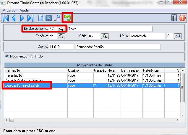Screen dimensions: 188x135
Task: Open Série lookup magnifier
Action: (105, 36)
